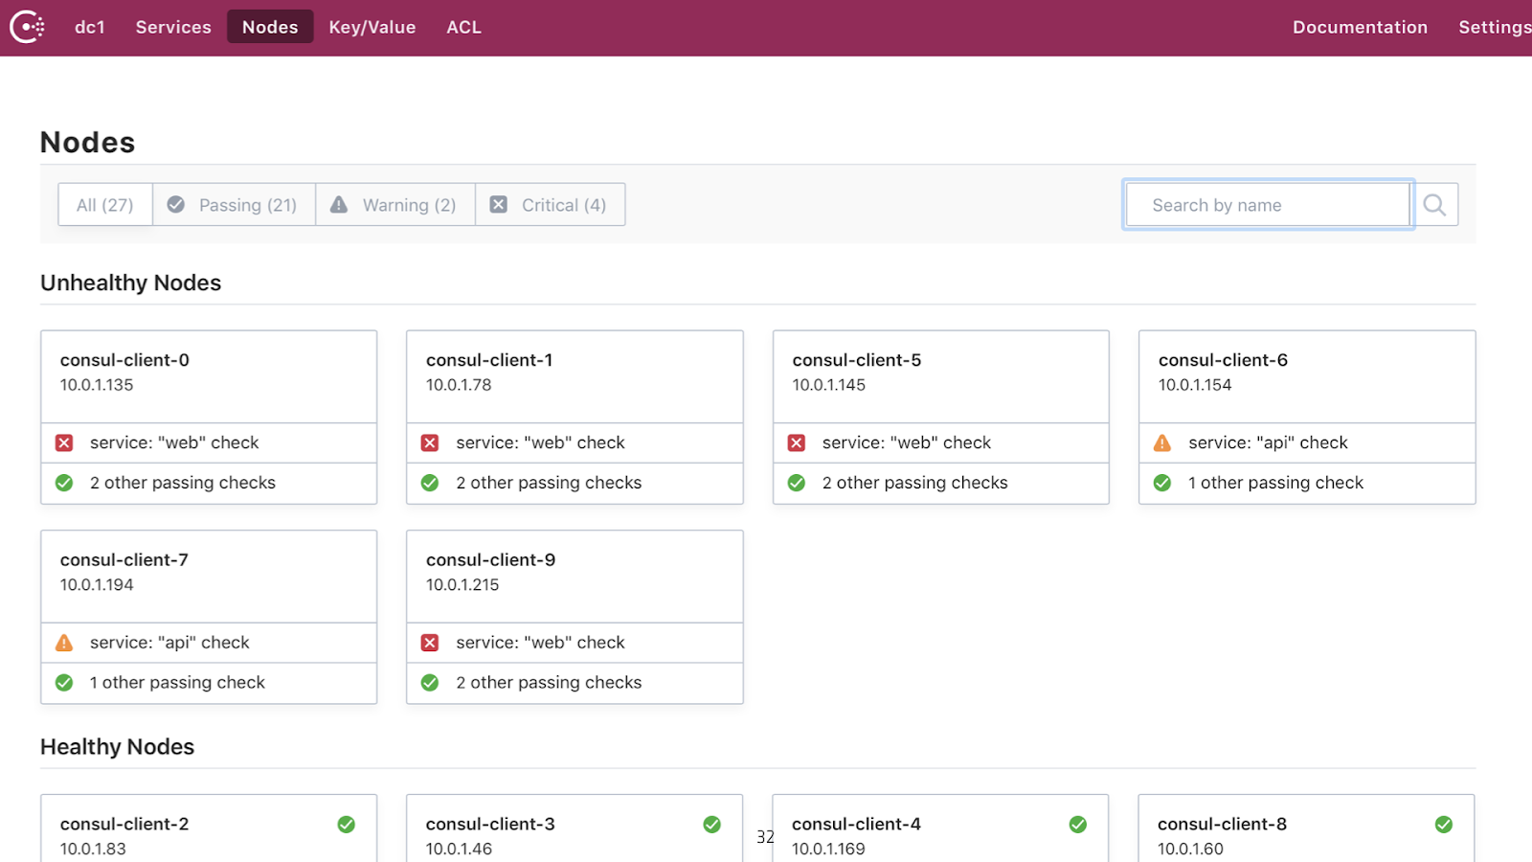1532x862 pixels.
Task: Click the Search by name field
Action: click(x=1268, y=205)
